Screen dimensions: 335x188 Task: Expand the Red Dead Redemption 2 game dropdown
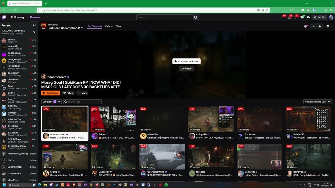(82, 28)
